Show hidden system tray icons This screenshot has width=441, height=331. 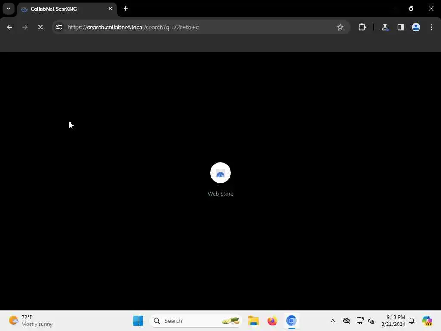[x=333, y=321]
